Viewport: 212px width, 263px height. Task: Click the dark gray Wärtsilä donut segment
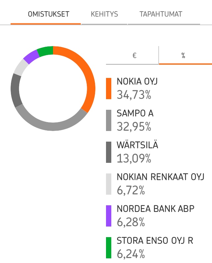click(x=16, y=90)
